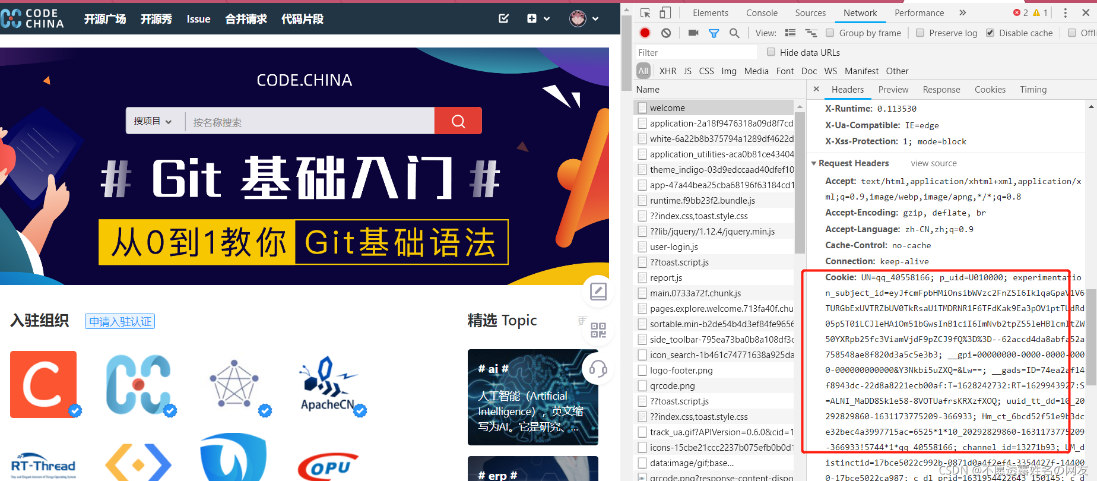Viewport: 1097px width, 481px height.
Task: Click view source for Request Headers
Action: (934, 163)
